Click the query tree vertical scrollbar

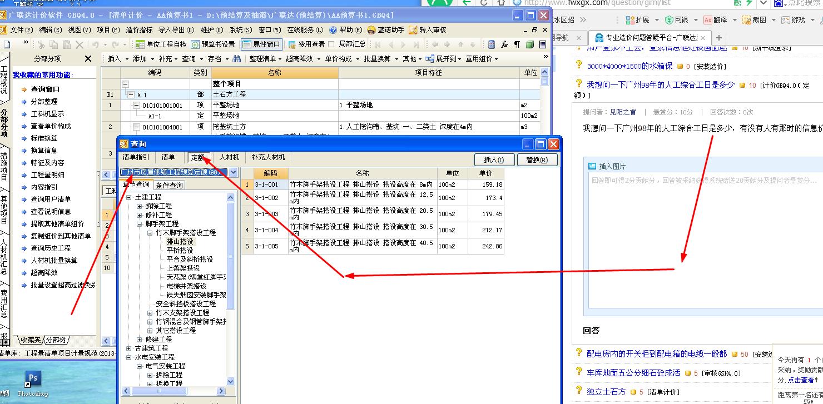[x=231, y=289]
